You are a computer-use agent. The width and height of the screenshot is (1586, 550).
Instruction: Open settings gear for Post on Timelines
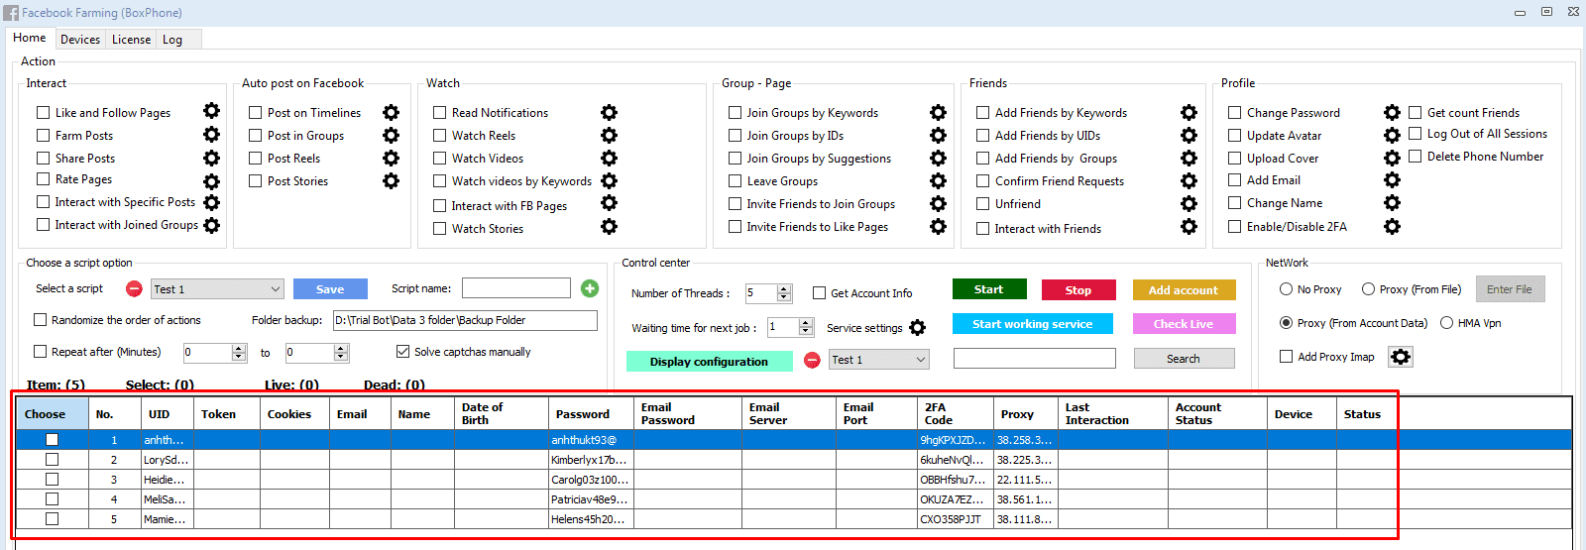coord(391,112)
